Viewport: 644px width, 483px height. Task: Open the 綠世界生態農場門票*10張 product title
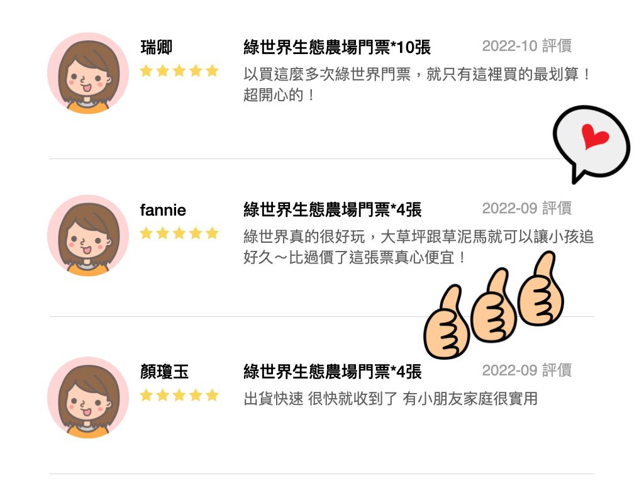point(337,47)
